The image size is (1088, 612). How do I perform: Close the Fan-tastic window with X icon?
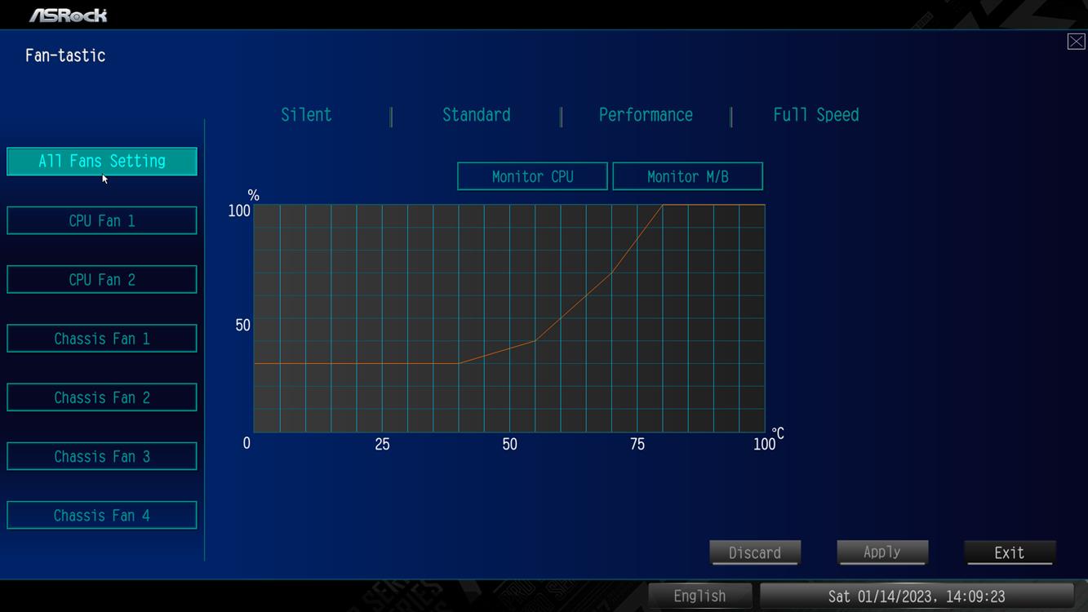click(x=1076, y=42)
